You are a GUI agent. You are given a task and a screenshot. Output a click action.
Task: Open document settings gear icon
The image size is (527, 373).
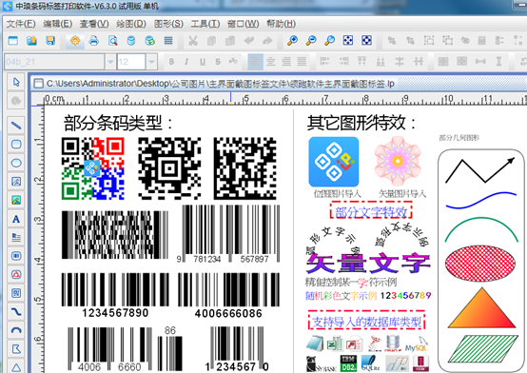tap(75, 41)
